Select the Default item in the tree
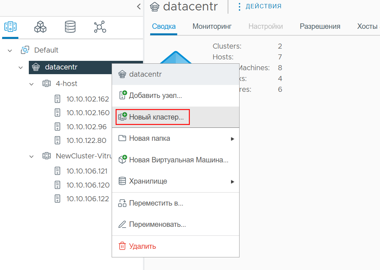Image resolution: width=380 pixels, height=270 pixels. coord(46,50)
